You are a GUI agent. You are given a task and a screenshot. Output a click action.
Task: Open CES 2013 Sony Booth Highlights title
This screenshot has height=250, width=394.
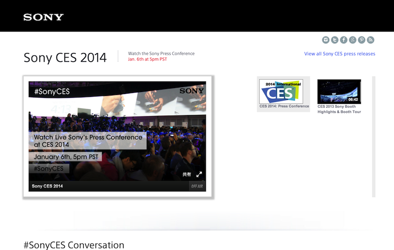[x=339, y=109]
